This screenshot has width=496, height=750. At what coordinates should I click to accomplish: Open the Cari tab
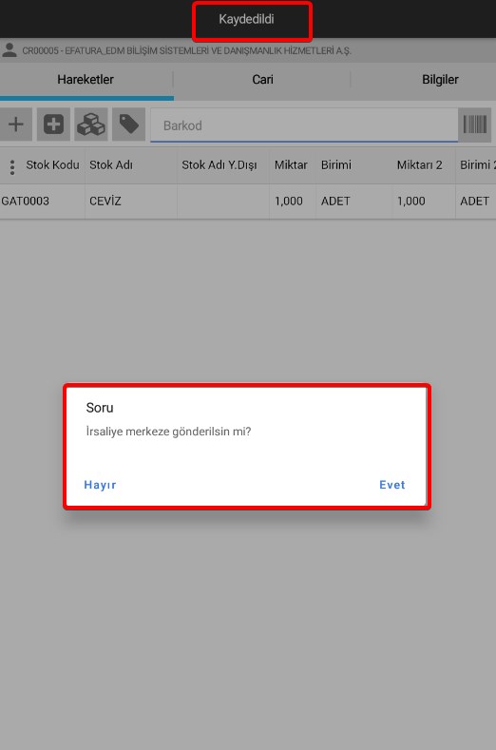(262, 80)
